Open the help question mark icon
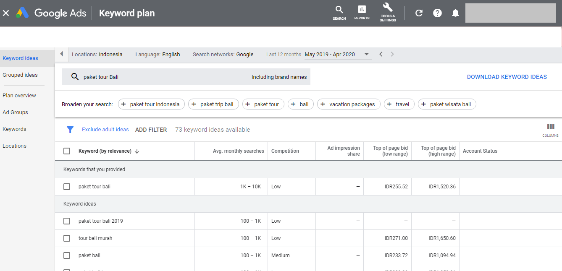Image resolution: width=562 pixels, height=271 pixels. click(x=437, y=13)
